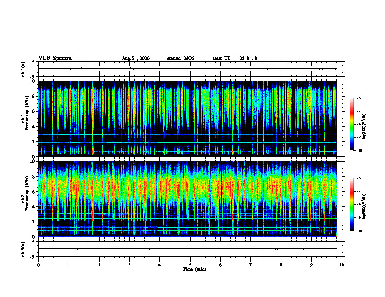Screen dimensions: 385x297
Task: Click the VLF Spectra plot title
Action: pos(55,58)
